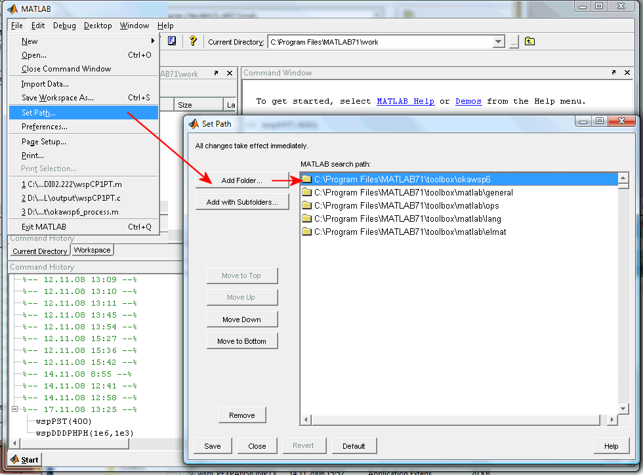Screen dimensions: 643x475
Task: Close the Current Directory panel
Action: [x=230, y=73]
